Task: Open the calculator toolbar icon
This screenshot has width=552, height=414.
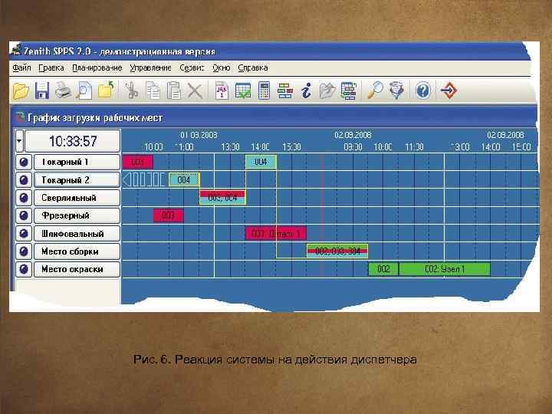Action: [x=264, y=90]
